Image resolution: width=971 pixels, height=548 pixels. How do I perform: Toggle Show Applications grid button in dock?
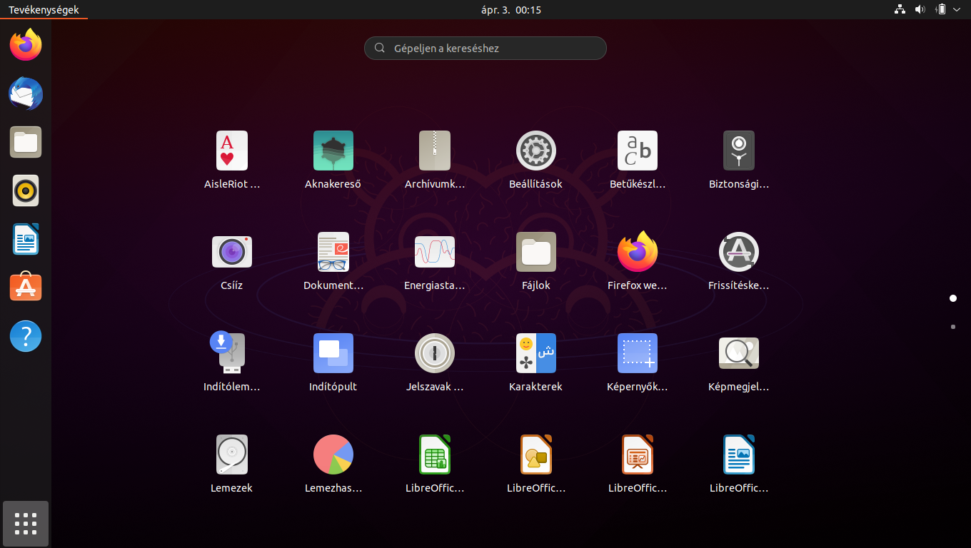(x=26, y=524)
